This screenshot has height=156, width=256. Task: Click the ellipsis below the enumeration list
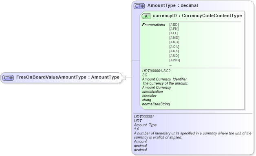[x=171, y=65]
